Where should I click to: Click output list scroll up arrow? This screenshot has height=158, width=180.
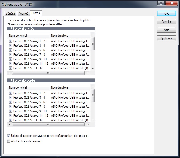click(93, 87)
